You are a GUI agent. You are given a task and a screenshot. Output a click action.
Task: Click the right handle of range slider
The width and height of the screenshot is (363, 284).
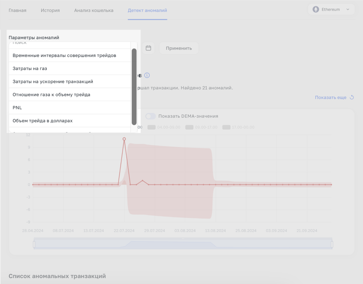(332, 244)
